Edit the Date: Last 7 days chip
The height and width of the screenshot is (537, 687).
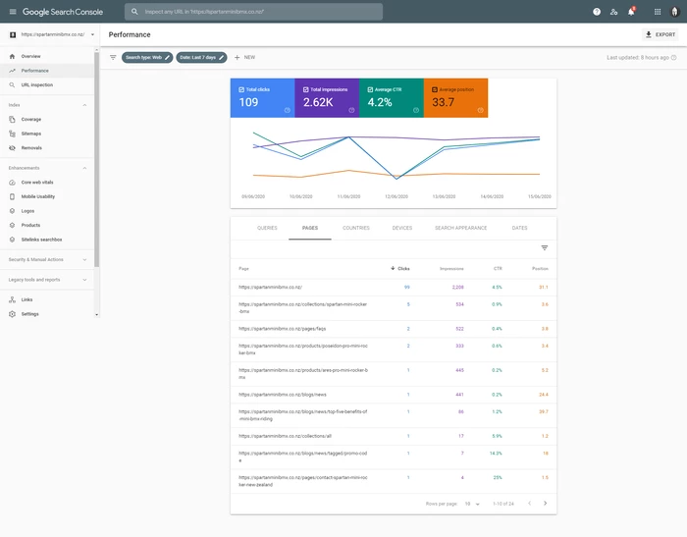[201, 57]
